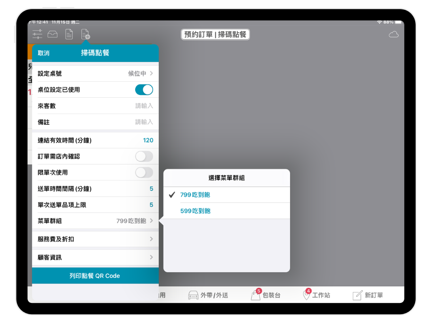
Task: Enable 訂單需店內確認 toggle
Action: pos(144,156)
